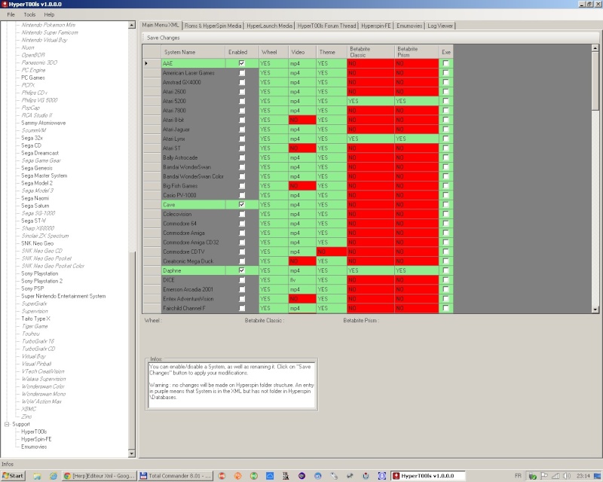Check the Enabled box for Commodore 64
Screen dimensions: 603x482
click(241, 224)
